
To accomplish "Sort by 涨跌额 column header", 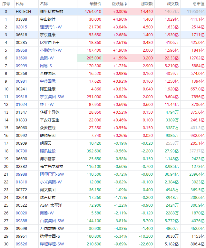I will coord(147,4).
